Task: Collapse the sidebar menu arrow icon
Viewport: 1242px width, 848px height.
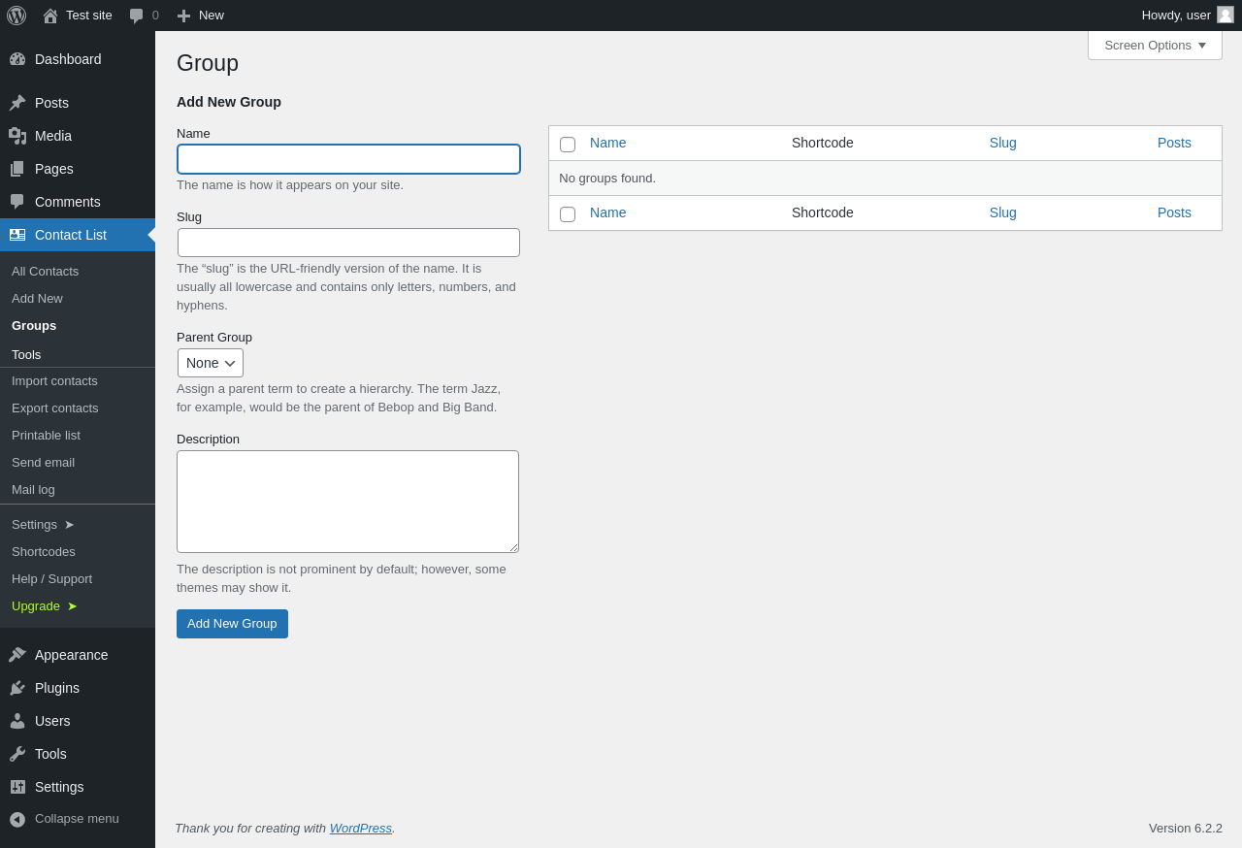Action: [17, 819]
